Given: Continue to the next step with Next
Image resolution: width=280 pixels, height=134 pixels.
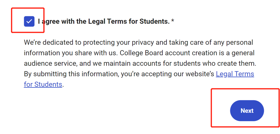Looking at the screenshot, I should (247, 111).
